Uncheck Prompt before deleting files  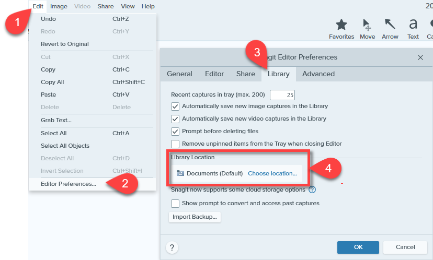click(176, 131)
